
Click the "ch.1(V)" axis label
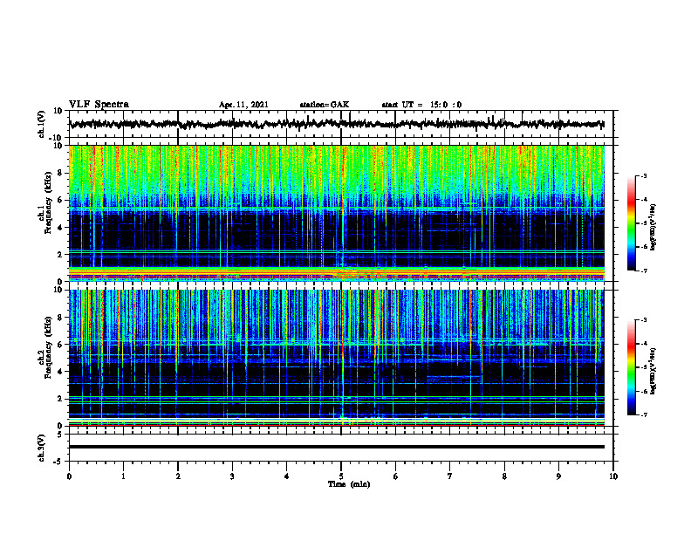42,124
